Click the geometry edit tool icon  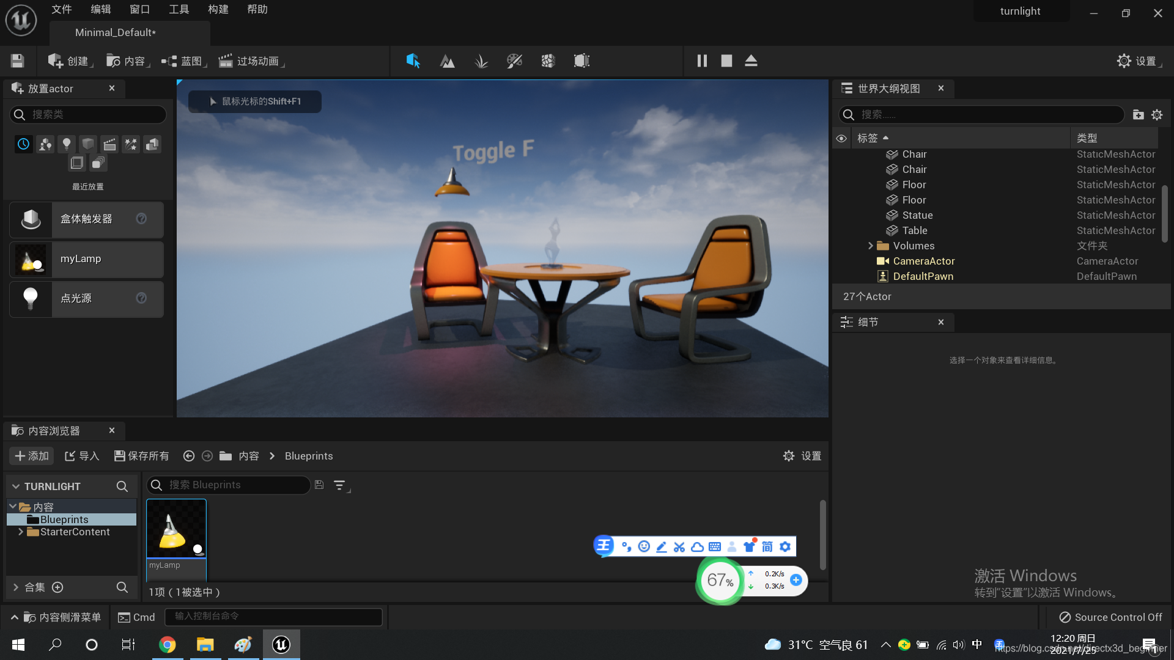[580, 61]
